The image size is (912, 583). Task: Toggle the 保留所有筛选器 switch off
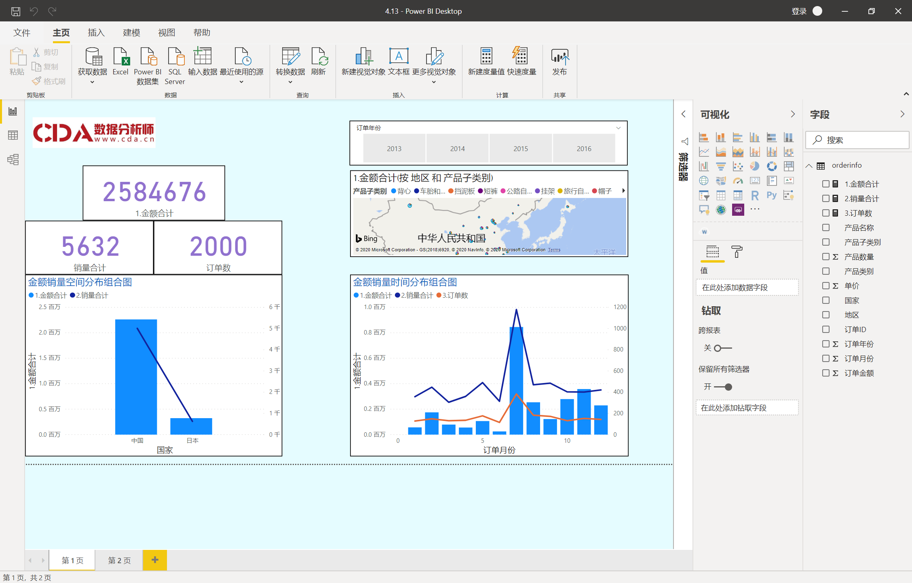coord(723,387)
